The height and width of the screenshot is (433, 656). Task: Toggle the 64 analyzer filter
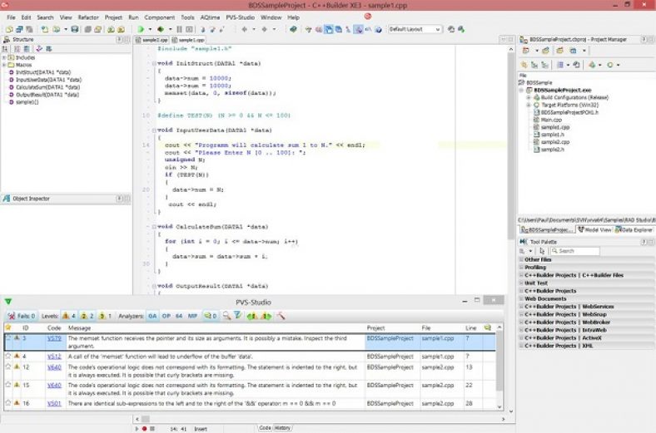[179, 316]
